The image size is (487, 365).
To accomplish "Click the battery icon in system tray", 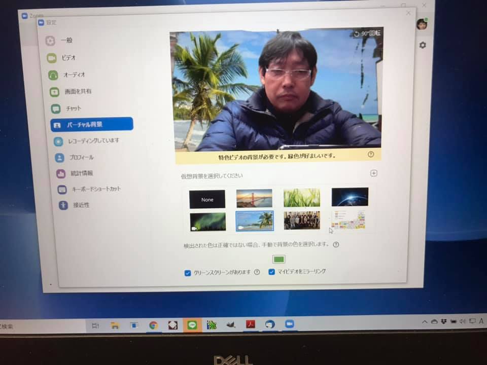I will [454, 321].
